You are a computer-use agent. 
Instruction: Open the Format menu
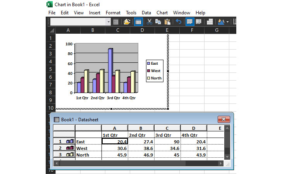[x=113, y=12]
